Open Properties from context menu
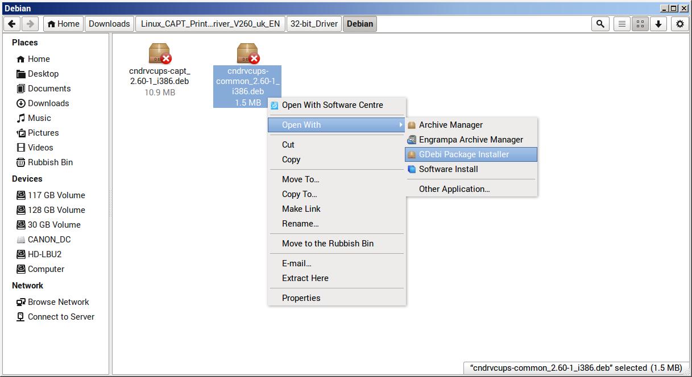 click(x=301, y=298)
